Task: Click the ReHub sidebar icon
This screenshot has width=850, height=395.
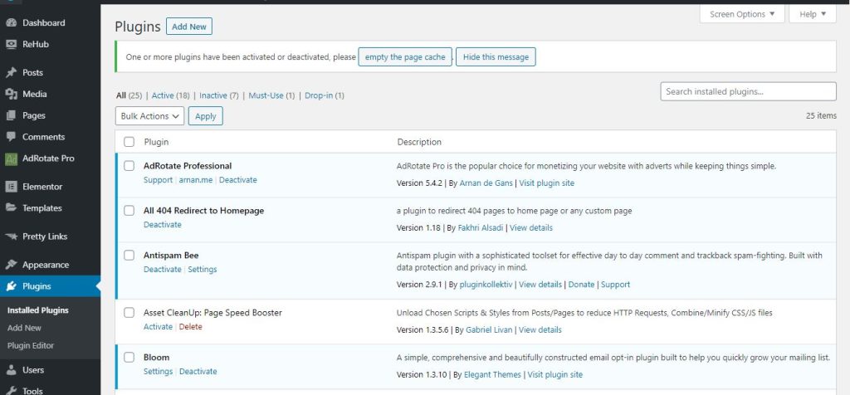Action: coord(11,45)
